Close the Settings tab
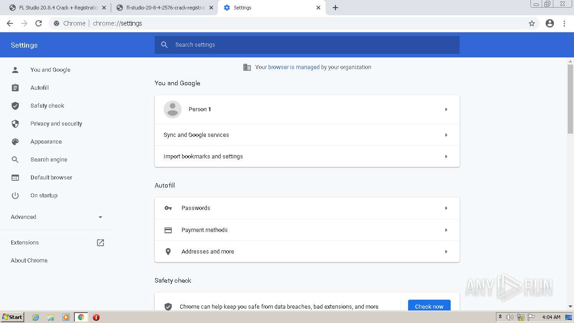The width and height of the screenshot is (574, 323). click(318, 8)
